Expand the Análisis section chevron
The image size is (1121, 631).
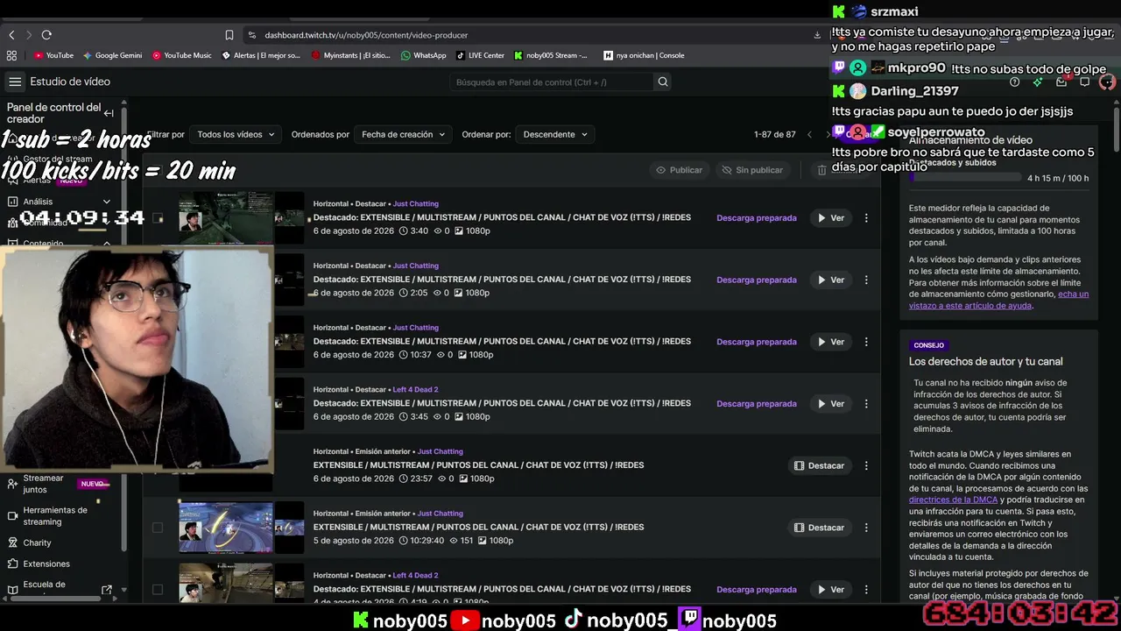(107, 202)
